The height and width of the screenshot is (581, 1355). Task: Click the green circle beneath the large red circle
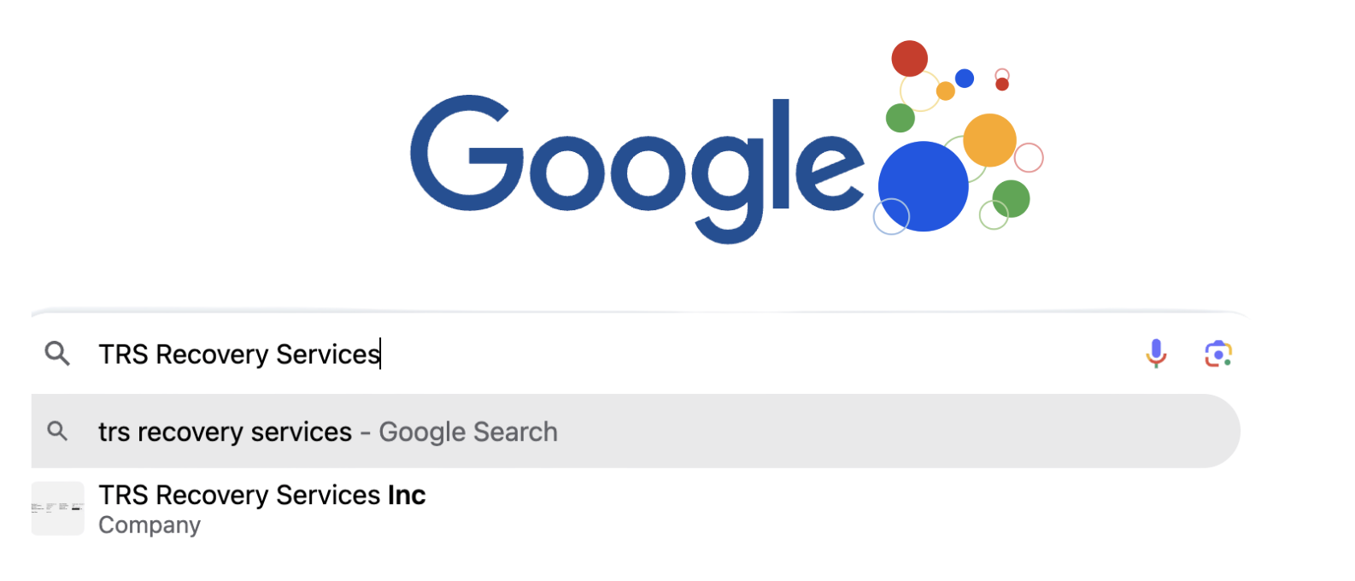pos(900,118)
